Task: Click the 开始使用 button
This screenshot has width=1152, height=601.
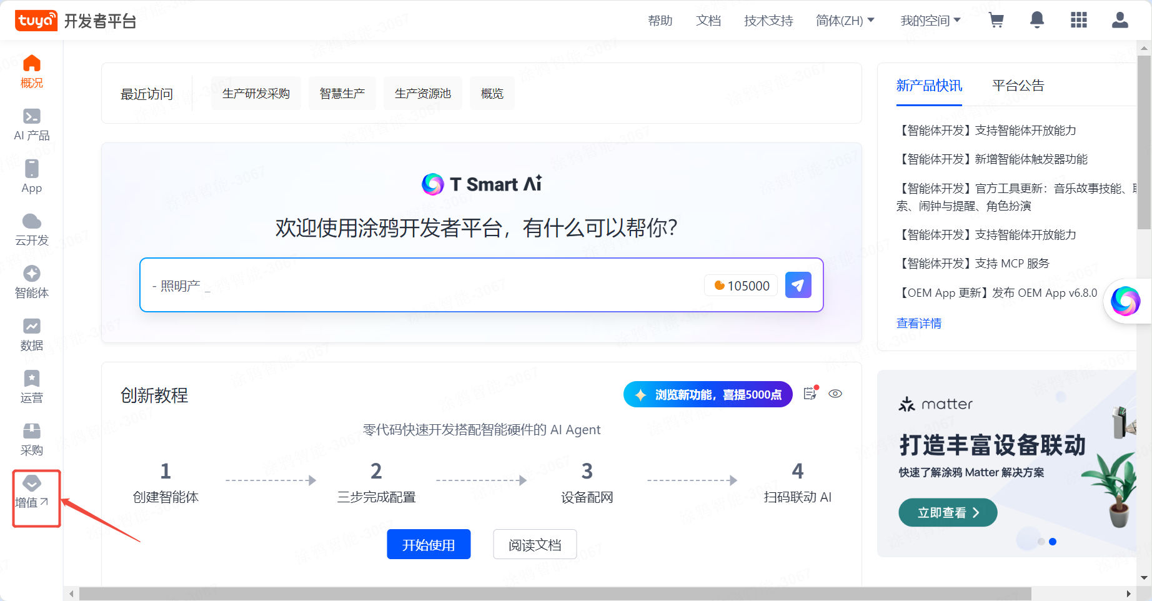Action: (429, 544)
